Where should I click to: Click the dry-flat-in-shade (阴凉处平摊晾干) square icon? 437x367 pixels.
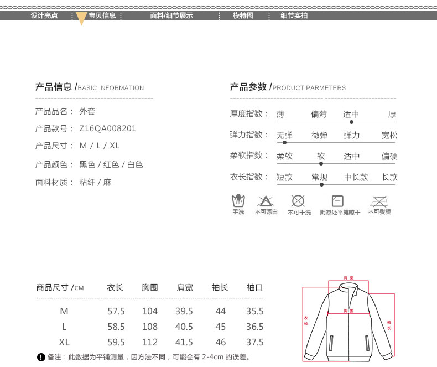tap(337, 201)
